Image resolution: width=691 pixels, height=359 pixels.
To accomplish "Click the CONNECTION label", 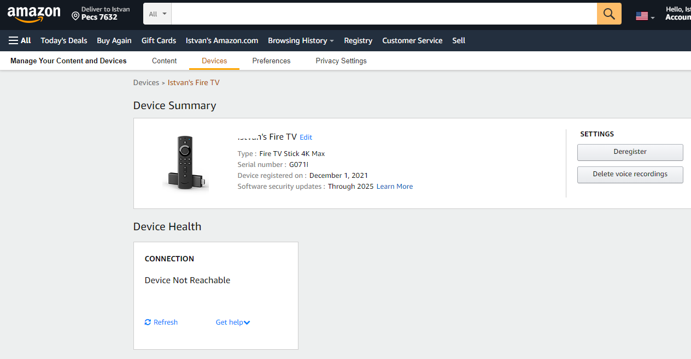I will click(x=169, y=259).
